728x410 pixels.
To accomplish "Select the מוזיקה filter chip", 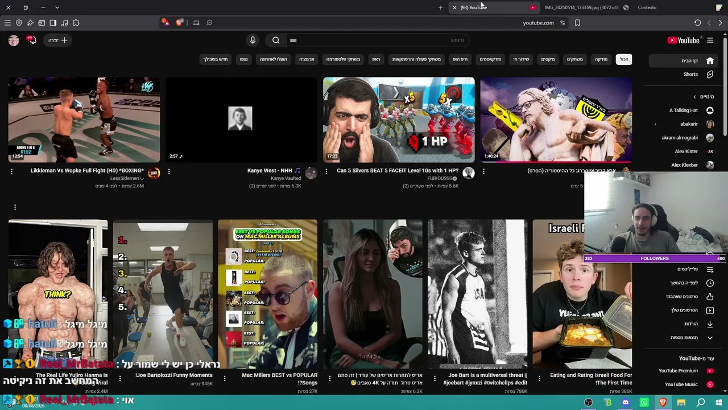I will coord(601,59).
